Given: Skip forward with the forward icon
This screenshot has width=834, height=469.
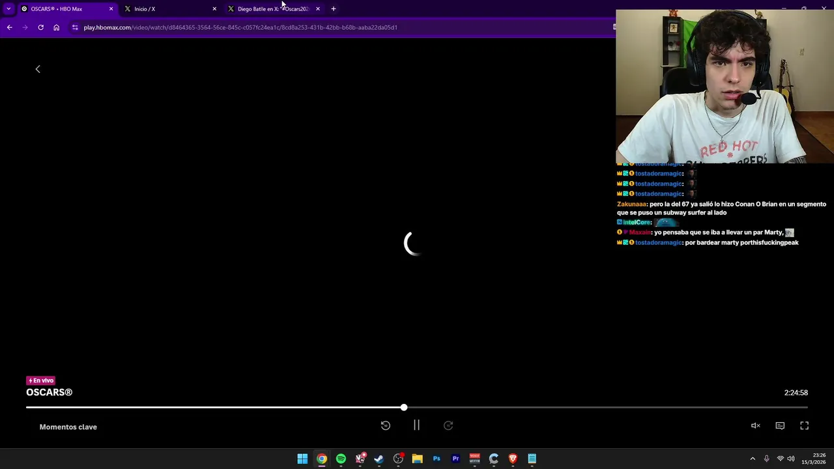Looking at the screenshot, I should 448,425.
